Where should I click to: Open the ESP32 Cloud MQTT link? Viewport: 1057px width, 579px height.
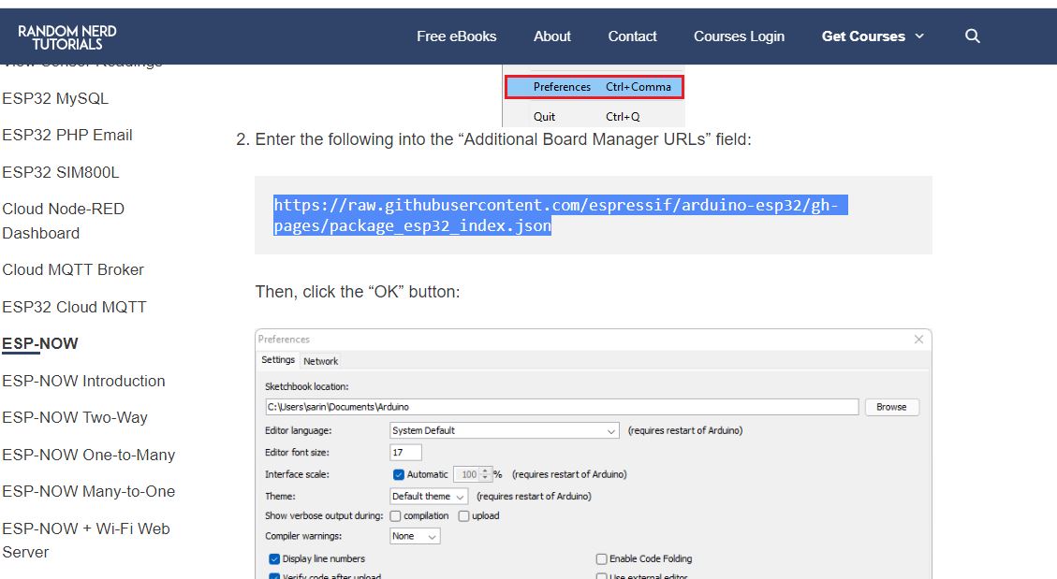tap(74, 307)
